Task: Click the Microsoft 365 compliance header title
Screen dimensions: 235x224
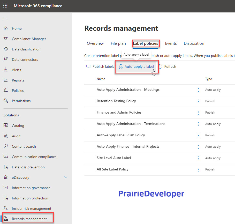Action: click(x=38, y=6)
